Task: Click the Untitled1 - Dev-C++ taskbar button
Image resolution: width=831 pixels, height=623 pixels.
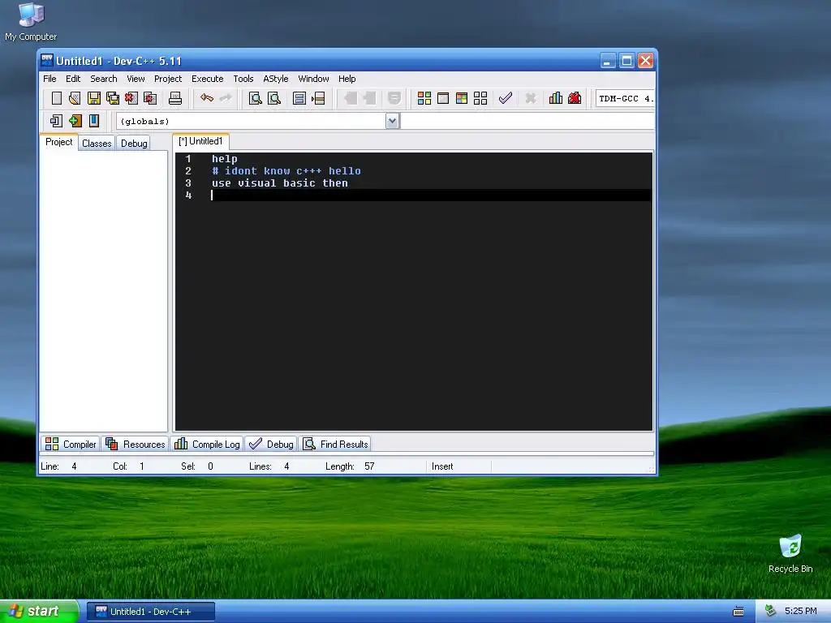Action: [150, 612]
